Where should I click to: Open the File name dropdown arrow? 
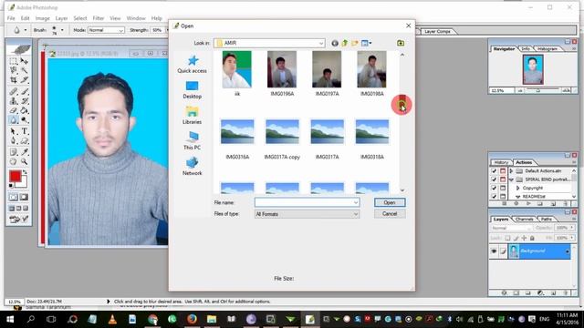(x=356, y=202)
